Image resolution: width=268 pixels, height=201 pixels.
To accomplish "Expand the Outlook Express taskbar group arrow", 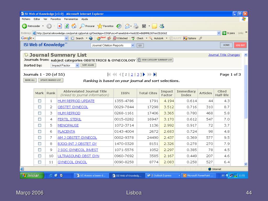I will click(x=179, y=176).
